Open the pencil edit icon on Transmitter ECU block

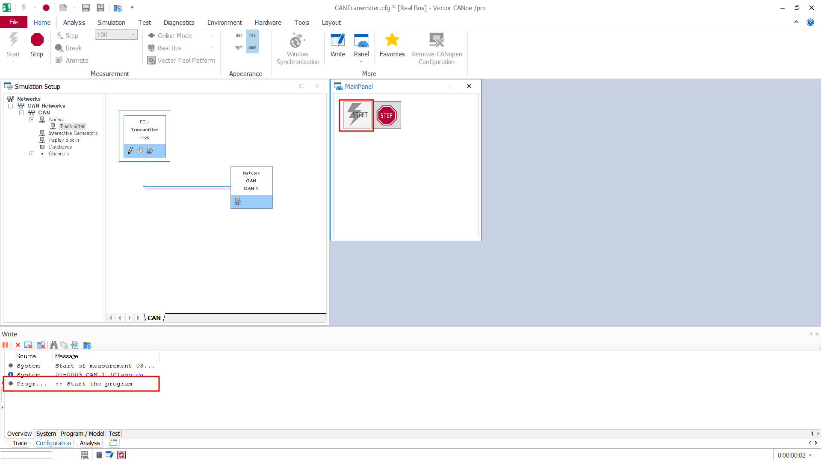[130, 150]
